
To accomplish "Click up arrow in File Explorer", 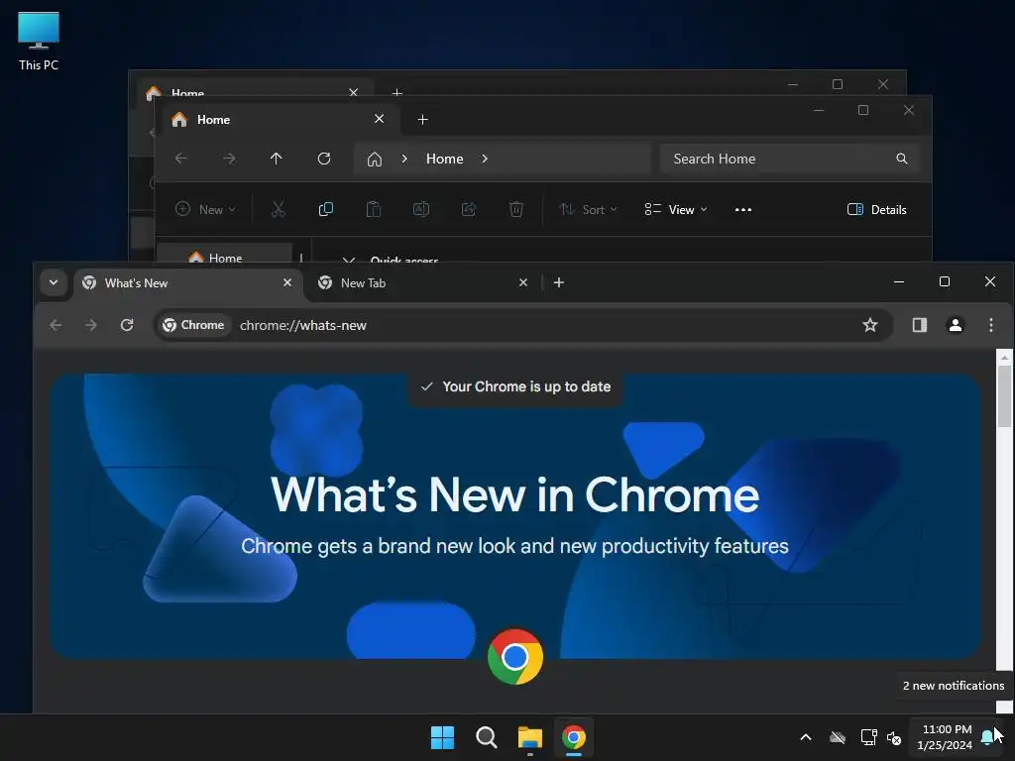I will pos(277,159).
